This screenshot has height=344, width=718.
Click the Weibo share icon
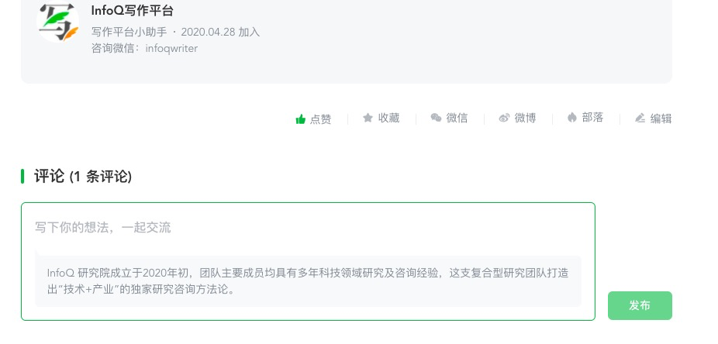coord(504,118)
